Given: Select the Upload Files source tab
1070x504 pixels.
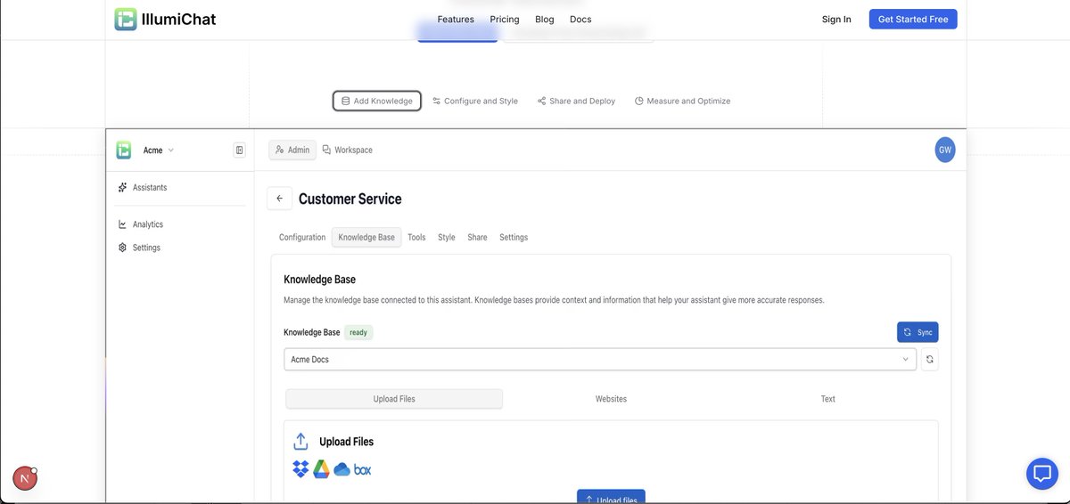Looking at the screenshot, I should point(394,399).
